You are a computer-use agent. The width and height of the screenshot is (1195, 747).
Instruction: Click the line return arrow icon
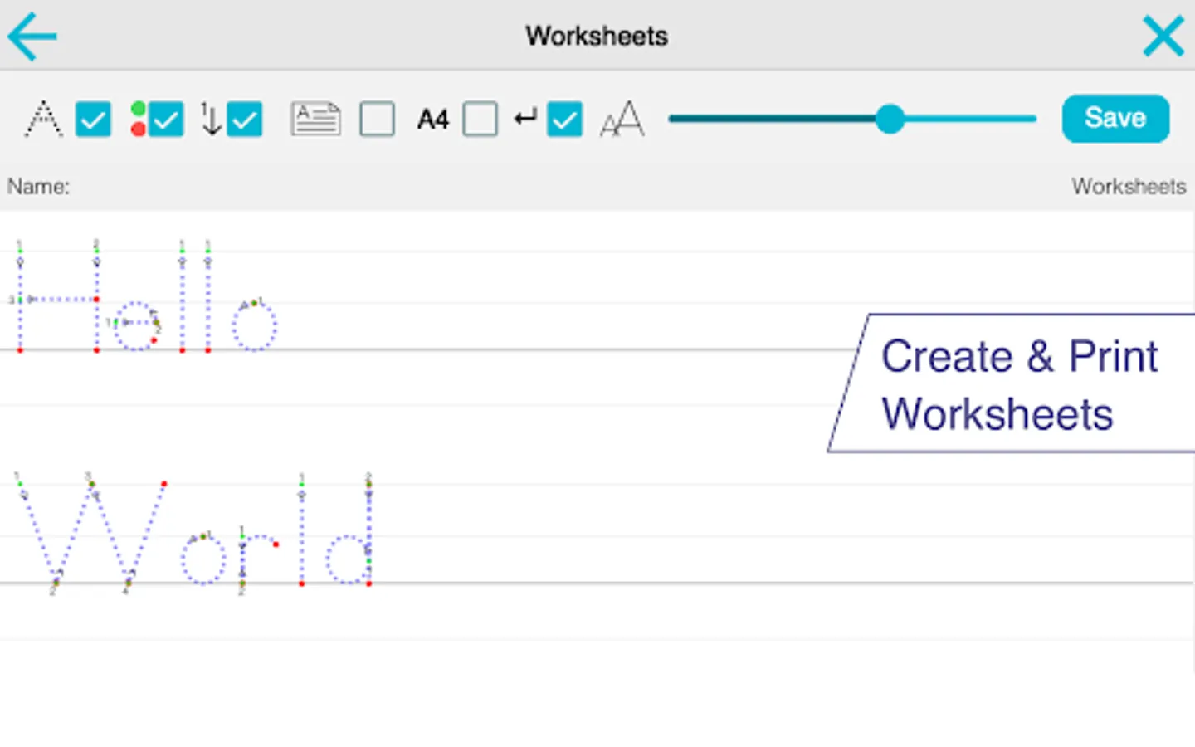[525, 118]
